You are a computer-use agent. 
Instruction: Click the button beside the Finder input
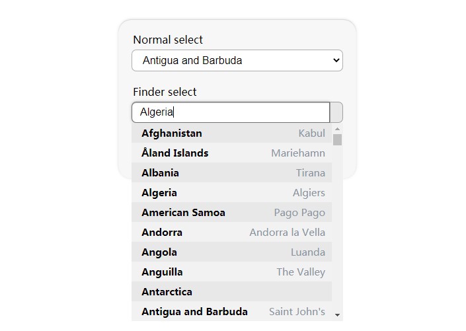coord(336,112)
